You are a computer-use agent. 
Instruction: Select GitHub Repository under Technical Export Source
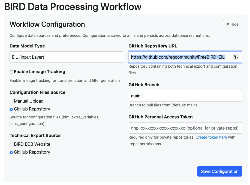tap(11, 153)
